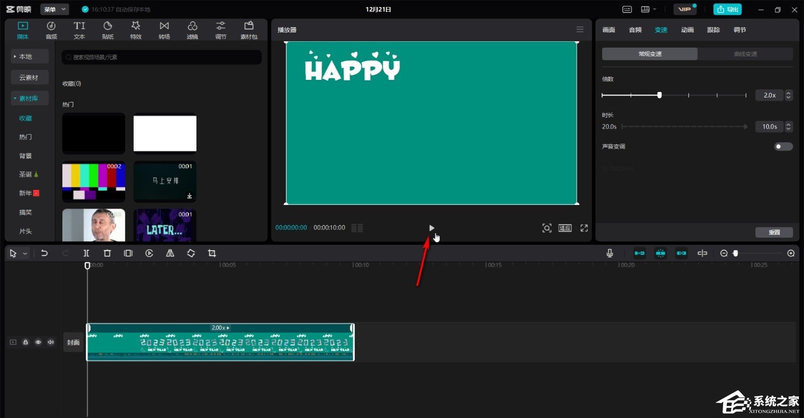Switch to the 曲线变速 curve speed tab
Image resolution: width=804 pixels, height=418 pixels.
point(745,54)
